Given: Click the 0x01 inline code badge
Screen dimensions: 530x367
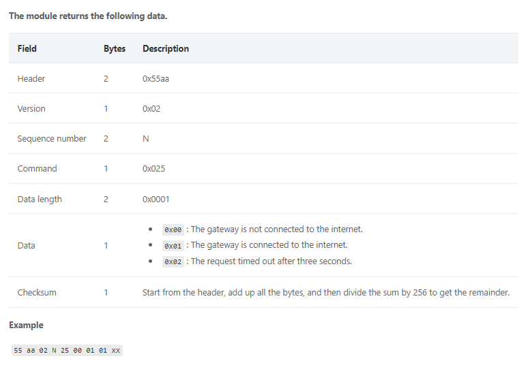Looking at the screenshot, I should point(173,246).
